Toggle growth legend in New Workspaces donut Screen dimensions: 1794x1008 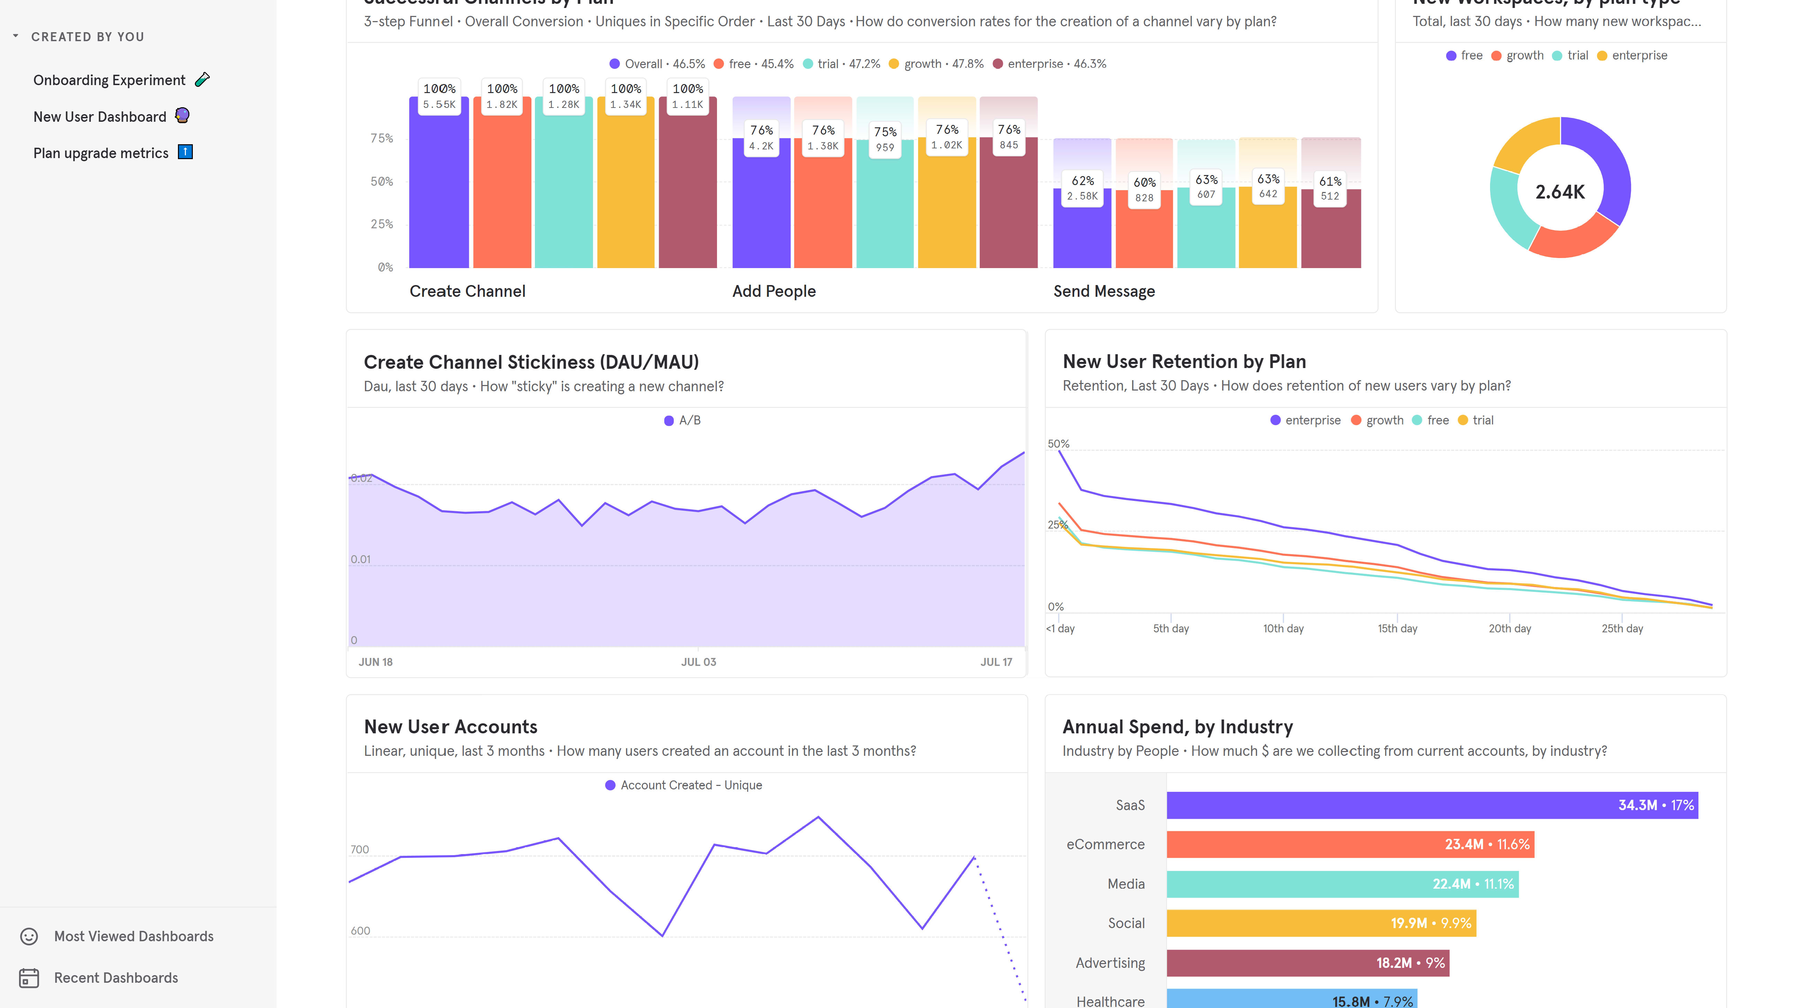point(1517,56)
